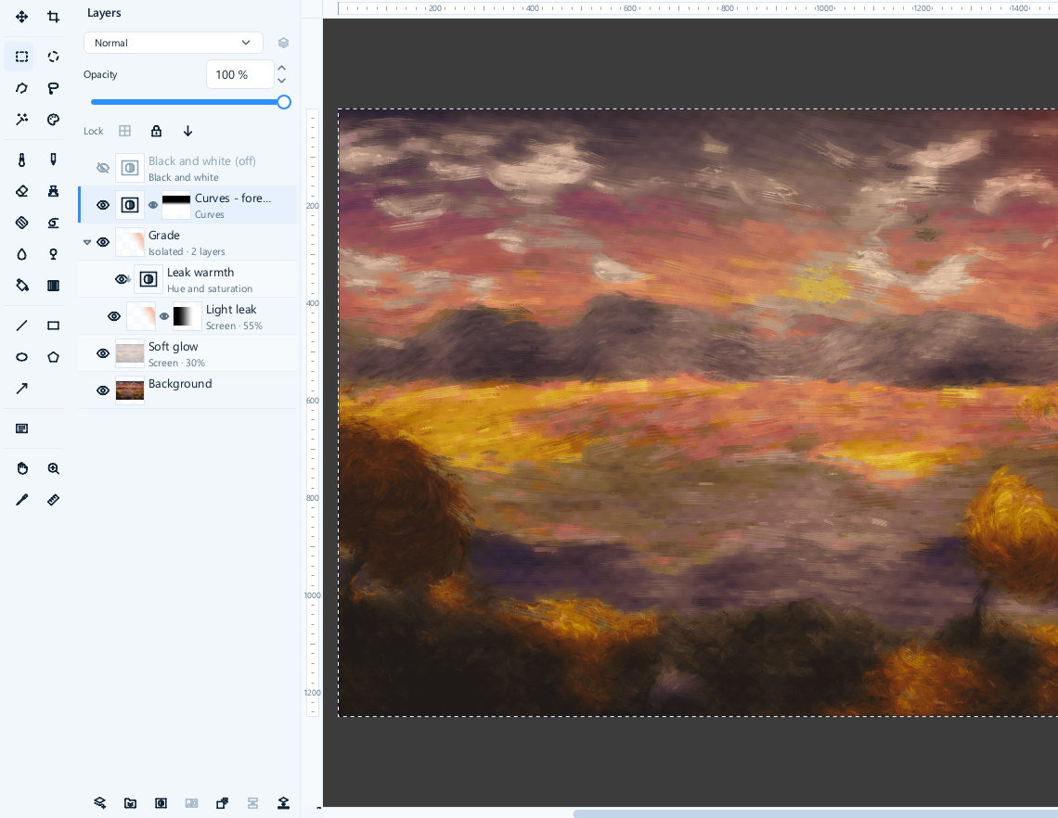1058x818 pixels.
Task: Select the Leak warmth layer name
Action: tap(200, 273)
